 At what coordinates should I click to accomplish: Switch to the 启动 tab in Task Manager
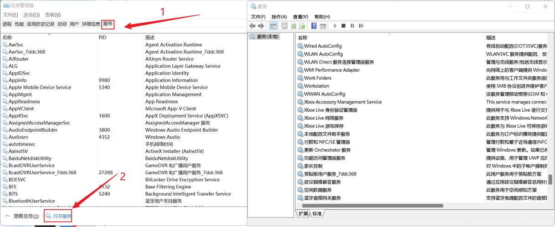point(62,24)
